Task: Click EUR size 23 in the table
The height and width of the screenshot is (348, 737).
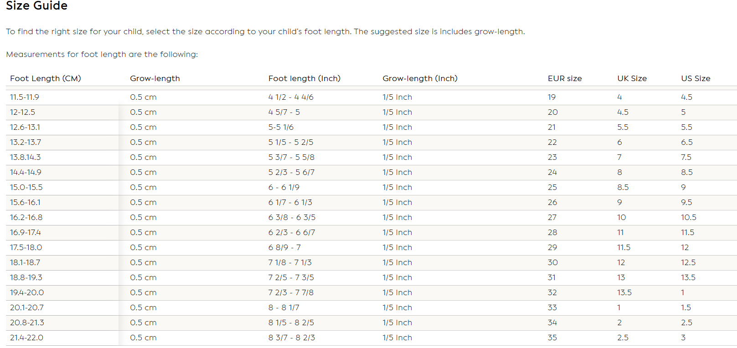Action: click(x=552, y=157)
